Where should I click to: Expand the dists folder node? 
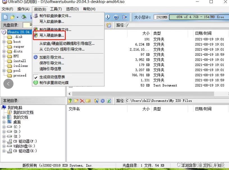coord(4,51)
